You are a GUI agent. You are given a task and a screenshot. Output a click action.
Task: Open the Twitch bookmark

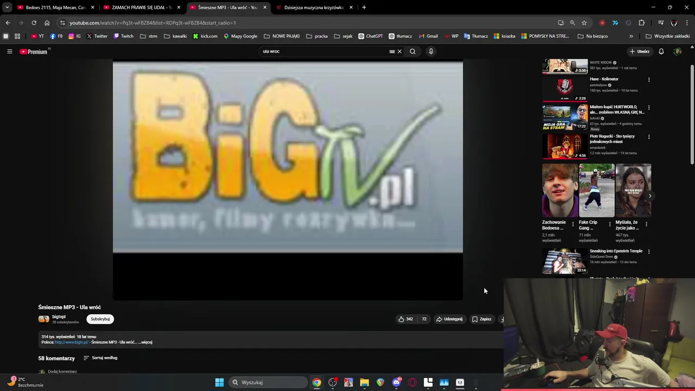click(x=123, y=36)
